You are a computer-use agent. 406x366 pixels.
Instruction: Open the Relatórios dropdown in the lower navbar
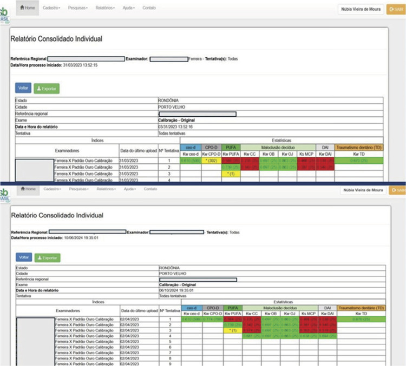pos(107,189)
